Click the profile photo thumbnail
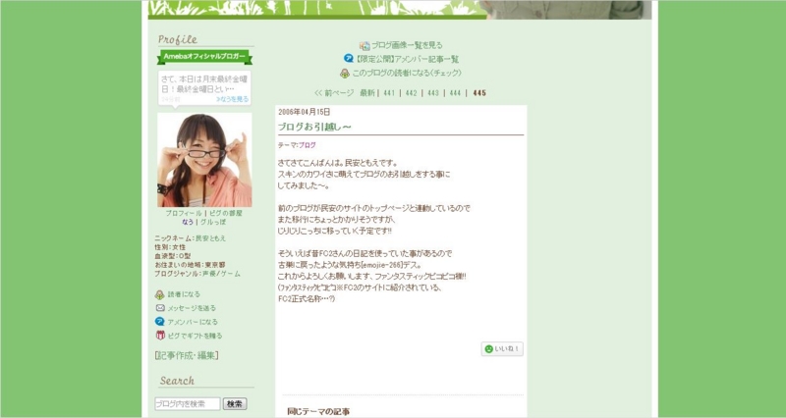 point(204,160)
